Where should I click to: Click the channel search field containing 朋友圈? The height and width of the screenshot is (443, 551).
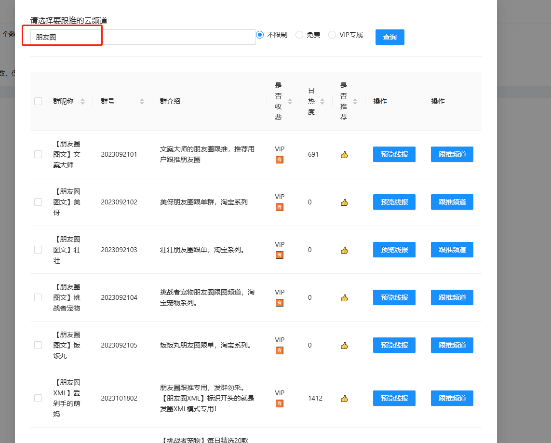tap(143, 37)
